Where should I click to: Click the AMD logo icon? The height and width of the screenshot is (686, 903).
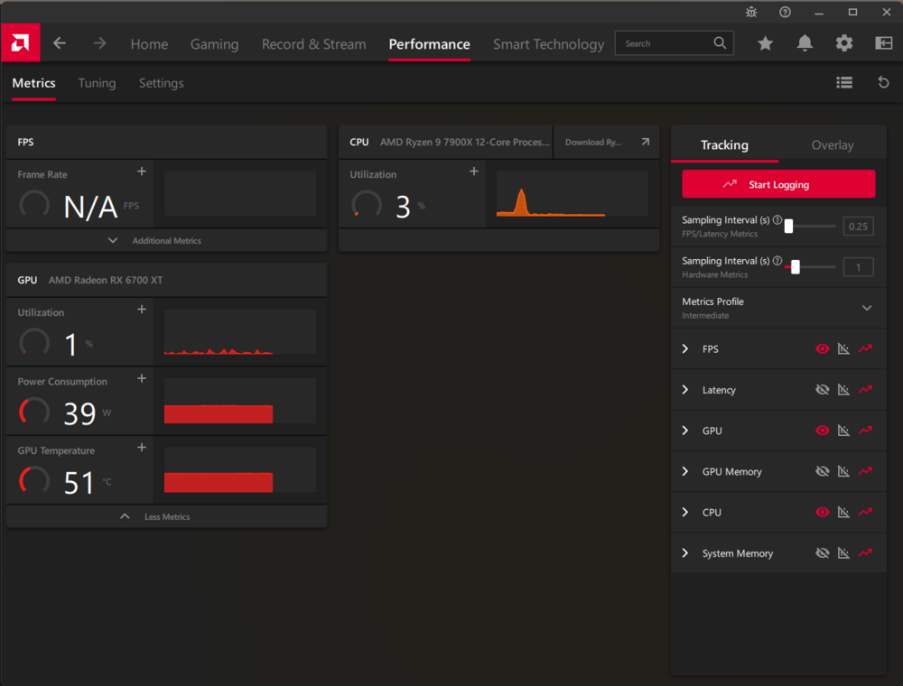20,42
